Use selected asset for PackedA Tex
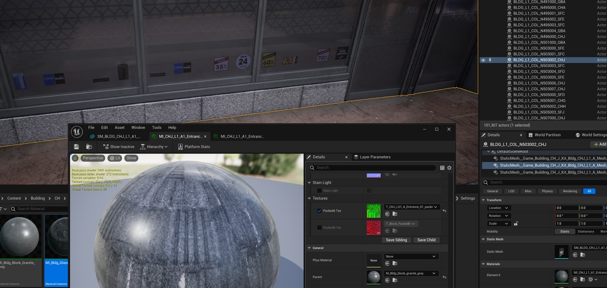The height and width of the screenshot is (288, 607). (x=387, y=214)
